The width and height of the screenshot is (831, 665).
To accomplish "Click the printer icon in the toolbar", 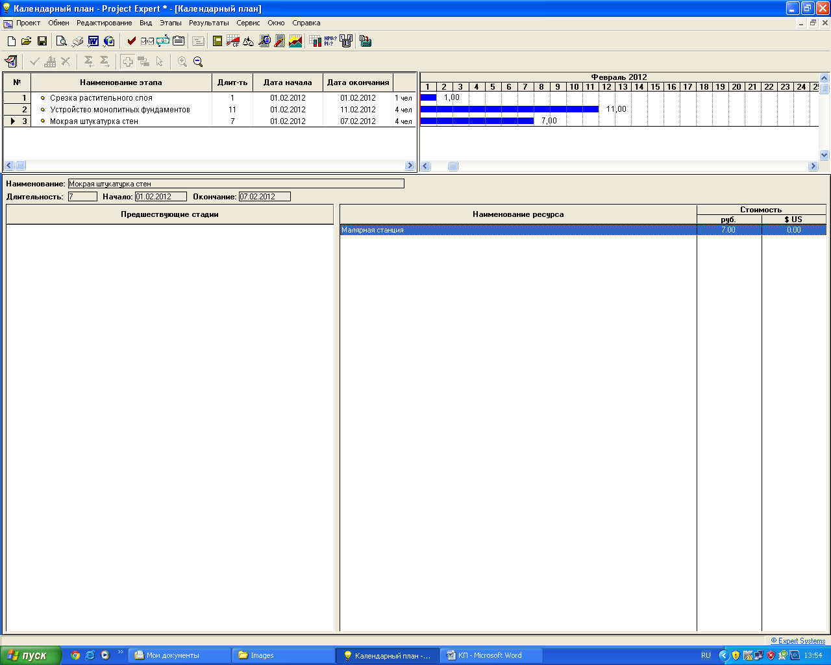I will (77, 42).
